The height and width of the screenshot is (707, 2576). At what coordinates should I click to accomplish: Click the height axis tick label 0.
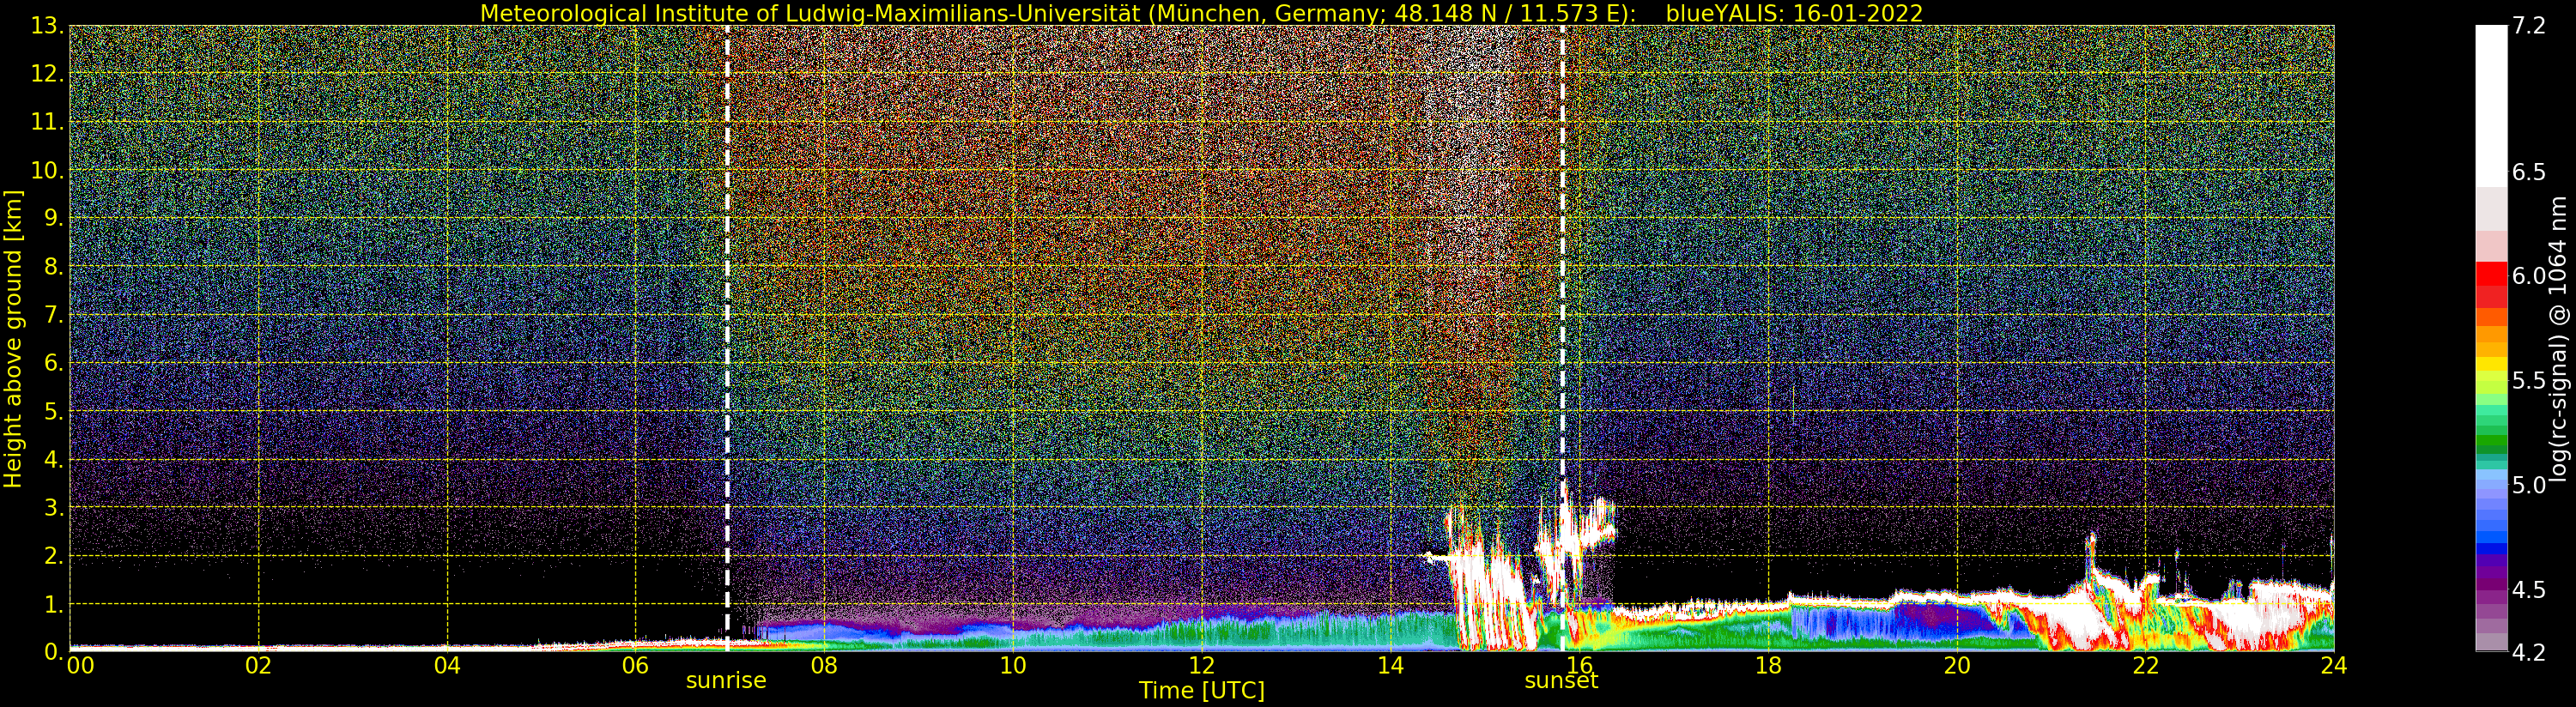pos(53,652)
